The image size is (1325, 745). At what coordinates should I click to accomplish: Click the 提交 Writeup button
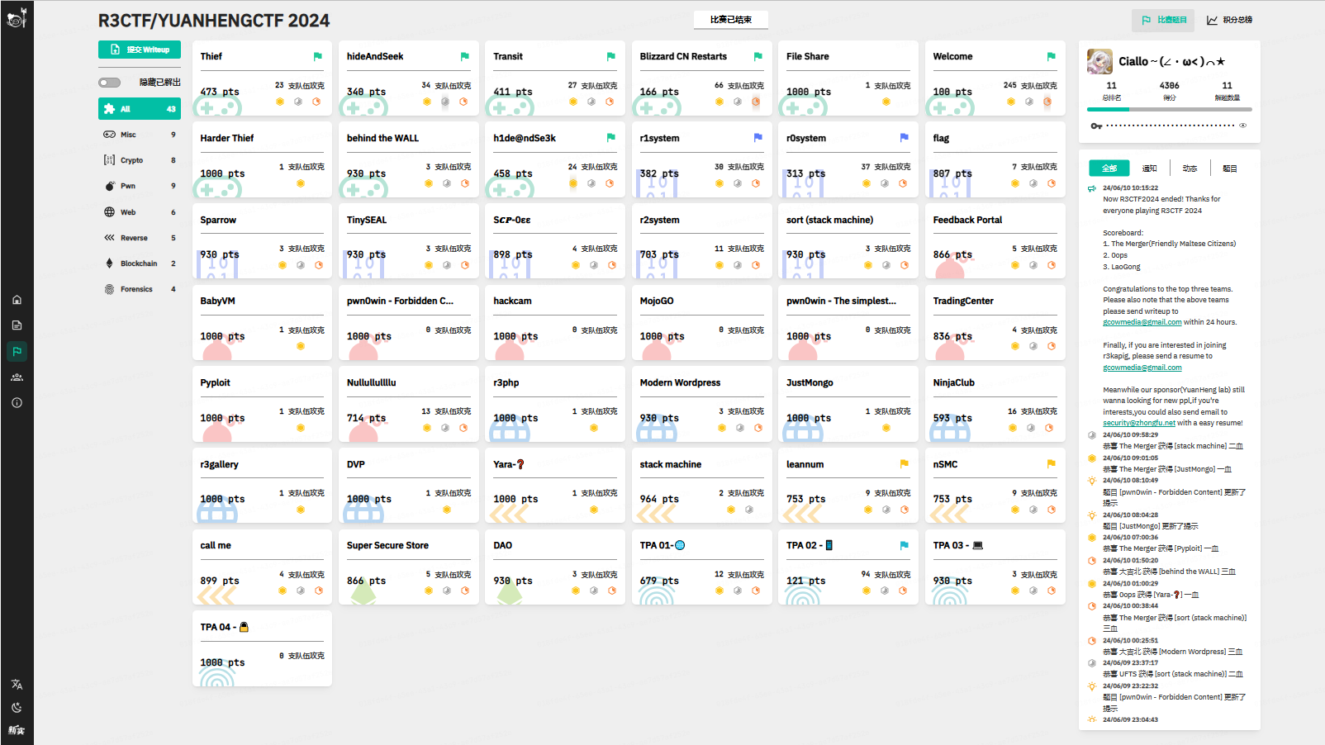140,50
